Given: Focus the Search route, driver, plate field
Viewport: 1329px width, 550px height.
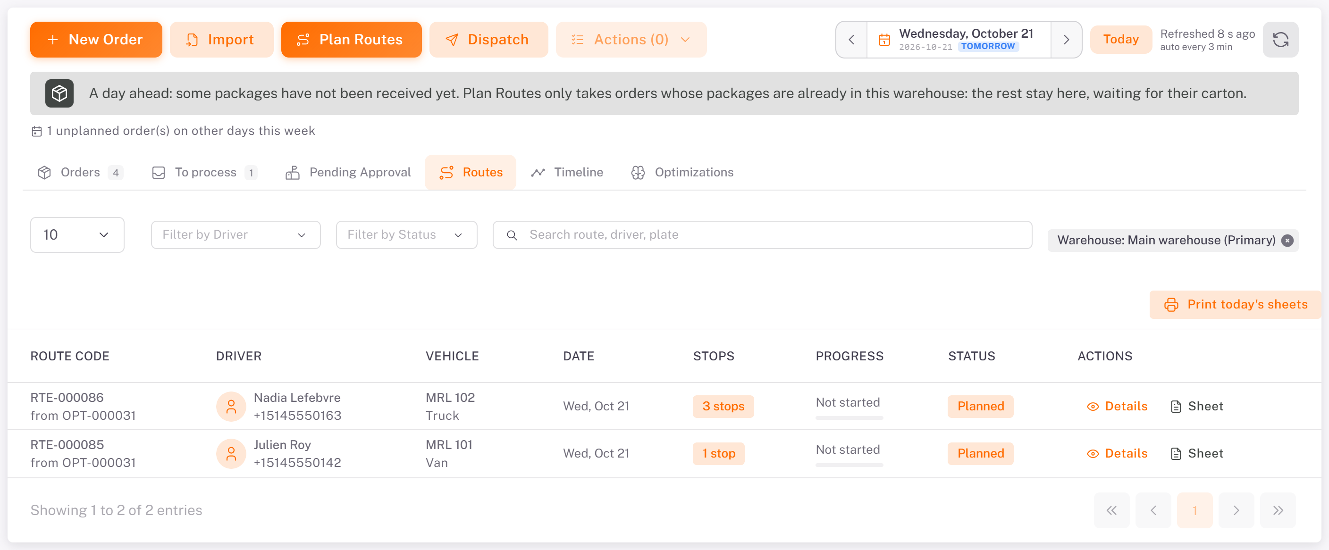Looking at the screenshot, I should [762, 235].
